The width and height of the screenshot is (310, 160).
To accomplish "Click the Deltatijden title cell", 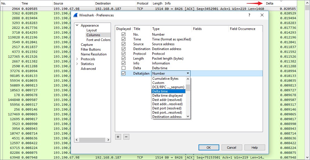I will click(141, 73).
